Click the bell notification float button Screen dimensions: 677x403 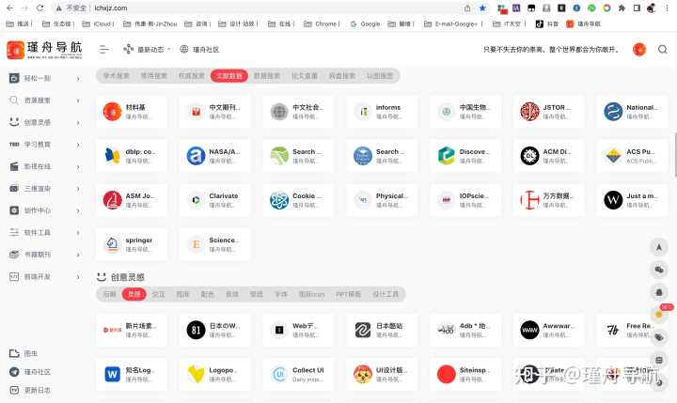point(659,292)
